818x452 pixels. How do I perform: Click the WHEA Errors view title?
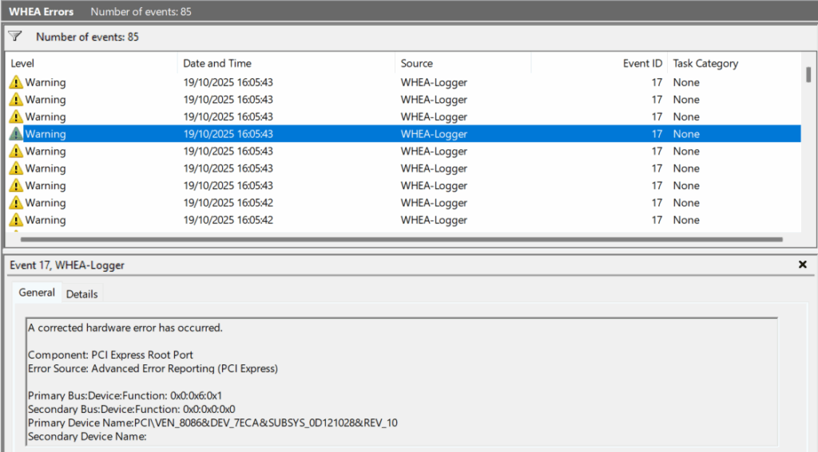click(40, 12)
